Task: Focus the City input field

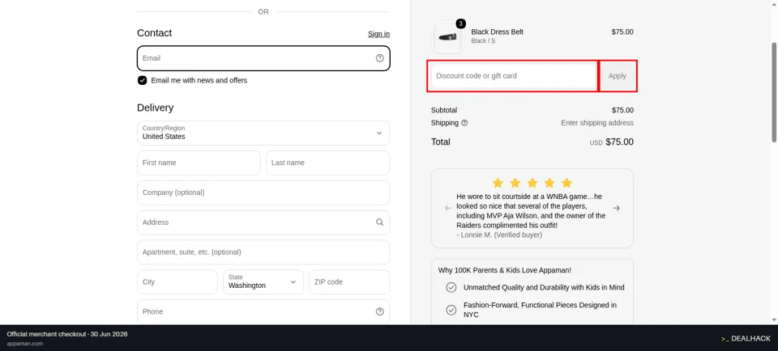Action: click(177, 281)
